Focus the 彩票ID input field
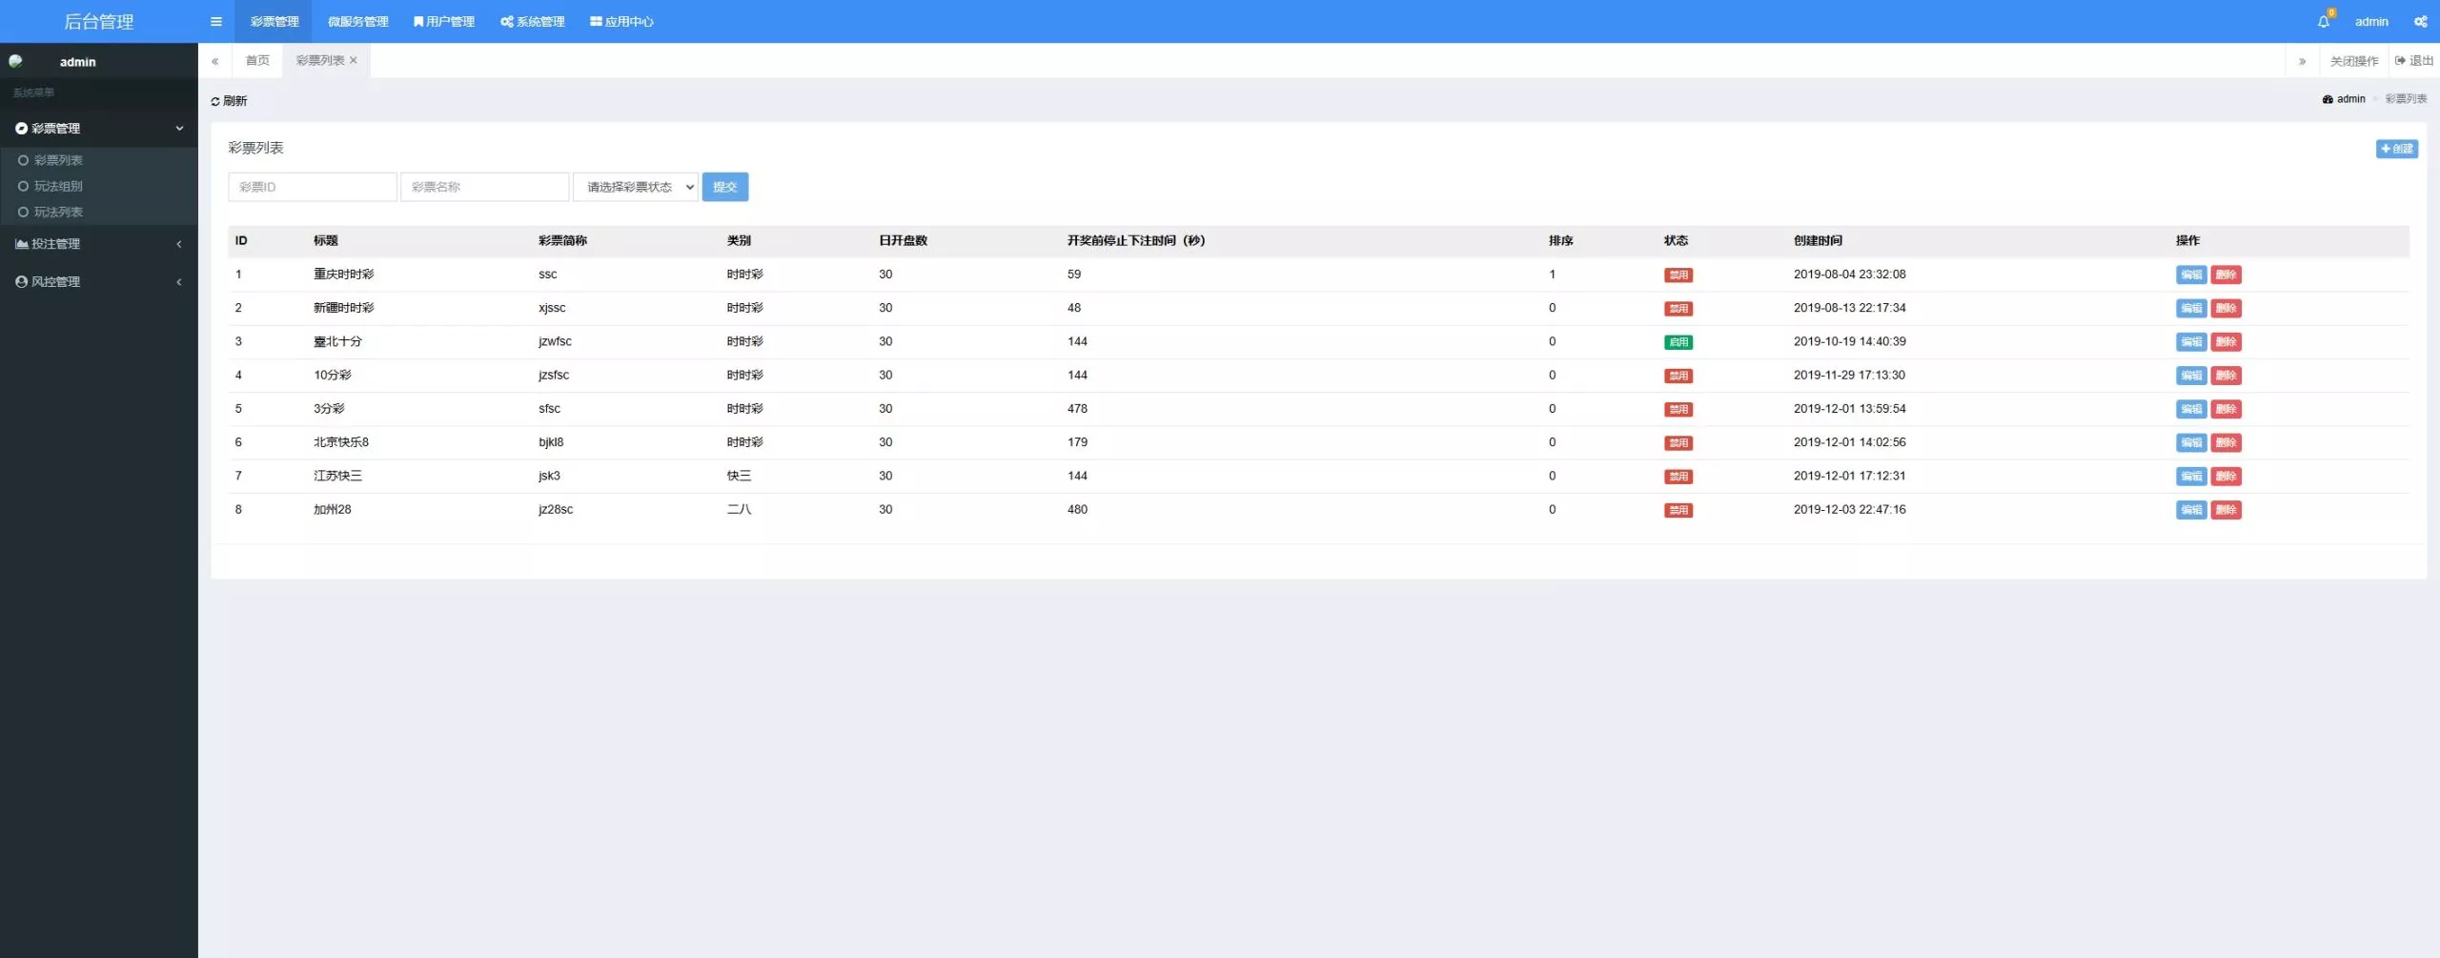This screenshot has height=958, width=2440. tap(313, 187)
